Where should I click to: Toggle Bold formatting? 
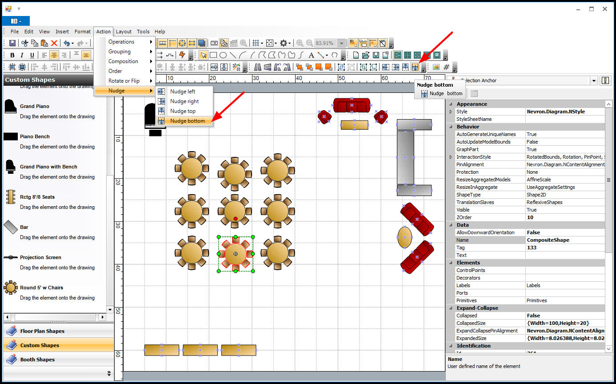[x=12, y=55]
